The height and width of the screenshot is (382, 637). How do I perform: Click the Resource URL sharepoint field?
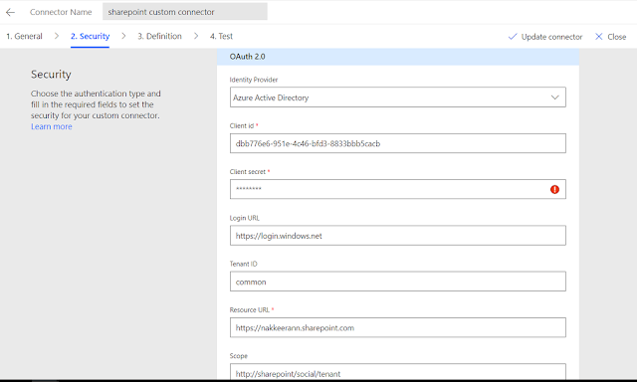coord(398,327)
